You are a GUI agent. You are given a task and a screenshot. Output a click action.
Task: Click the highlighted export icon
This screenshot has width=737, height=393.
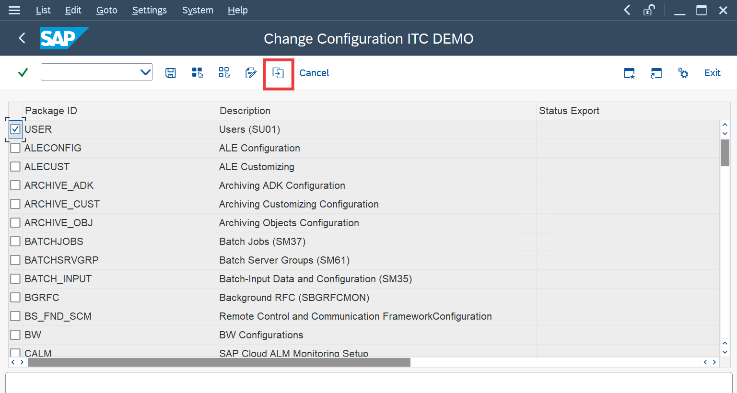(278, 73)
